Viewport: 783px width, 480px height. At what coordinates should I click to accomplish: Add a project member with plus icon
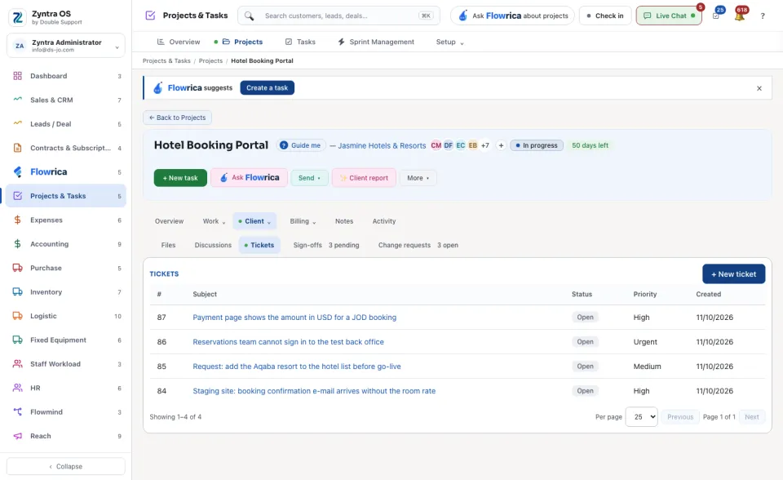[x=501, y=145]
